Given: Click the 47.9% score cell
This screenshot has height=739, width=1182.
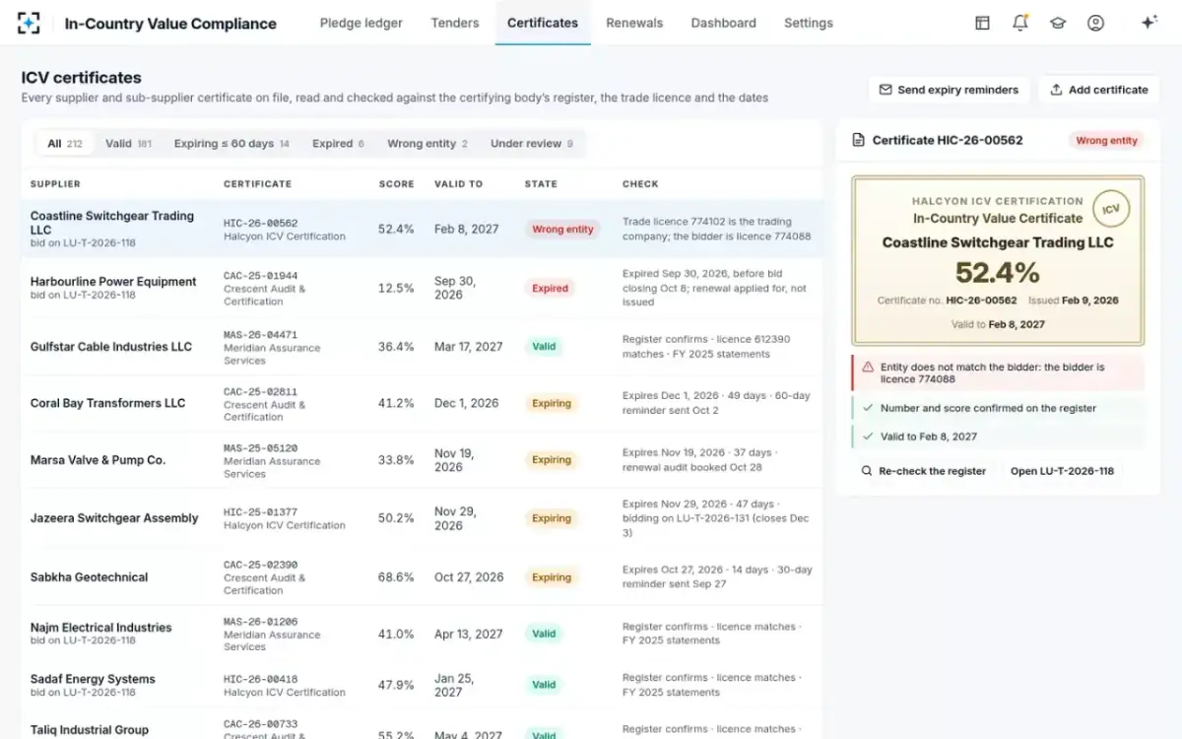Looking at the screenshot, I should (x=396, y=685).
